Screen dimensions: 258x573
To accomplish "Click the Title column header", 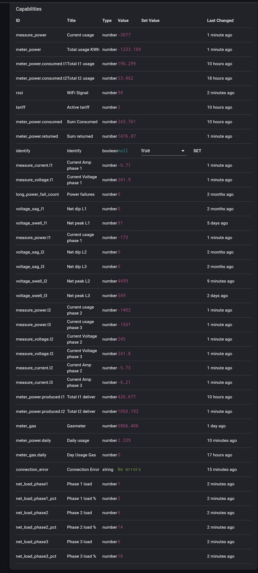I will pos(71,21).
